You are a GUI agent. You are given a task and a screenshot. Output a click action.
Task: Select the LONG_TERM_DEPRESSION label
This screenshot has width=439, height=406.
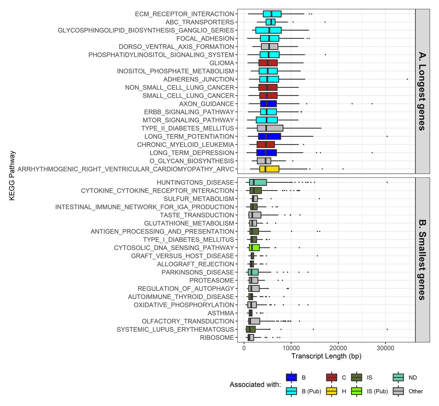pyautogui.click(x=192, y=153)
